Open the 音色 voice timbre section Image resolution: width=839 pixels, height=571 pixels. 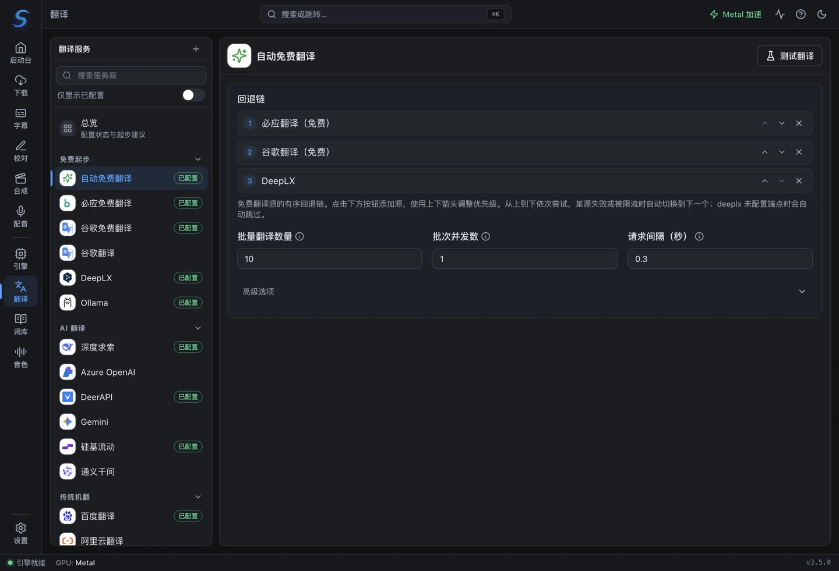click(x=20, y=356)
